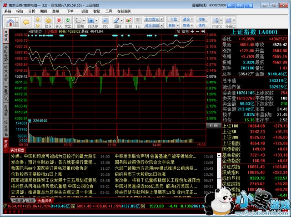Open news 外媒：中国和印度可能成为亚投行的最大股东
This screenshot has height=217, width=291.
54,157
